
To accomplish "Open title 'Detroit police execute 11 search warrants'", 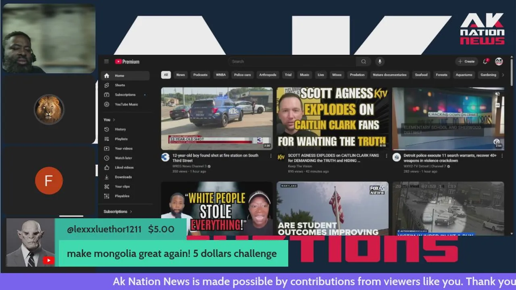I will [450, 158].
